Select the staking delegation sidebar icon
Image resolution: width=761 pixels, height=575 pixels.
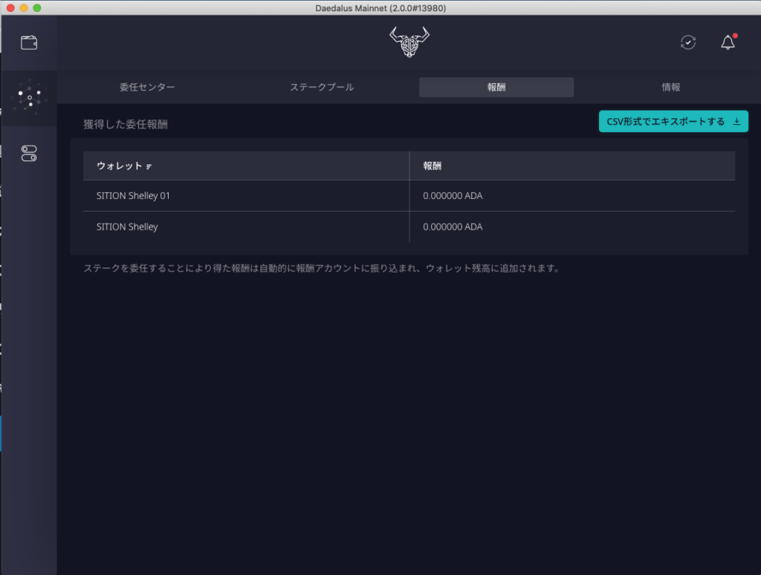coord(29,97)
